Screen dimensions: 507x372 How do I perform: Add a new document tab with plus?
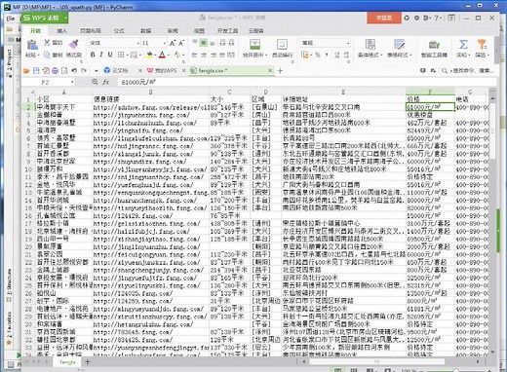click(280, 70)
